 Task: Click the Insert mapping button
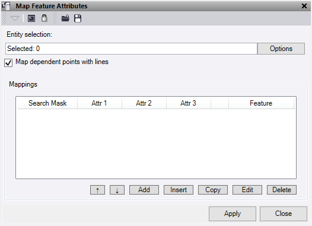179,190
